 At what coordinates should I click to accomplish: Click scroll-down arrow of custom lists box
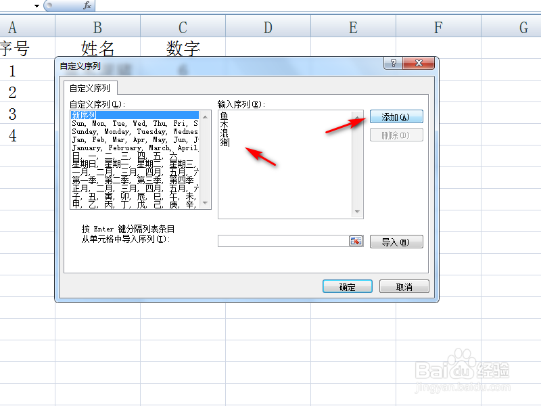coord(206,203)
